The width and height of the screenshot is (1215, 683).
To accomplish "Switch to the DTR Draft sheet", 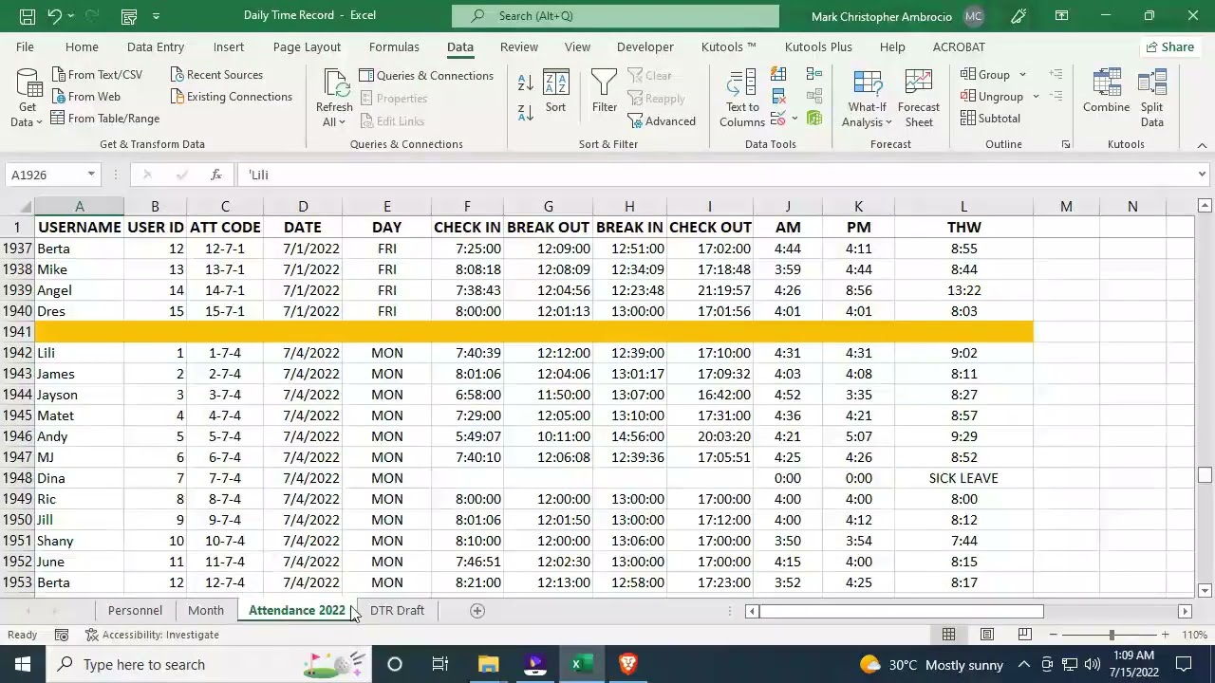I will tap(397, 611).
